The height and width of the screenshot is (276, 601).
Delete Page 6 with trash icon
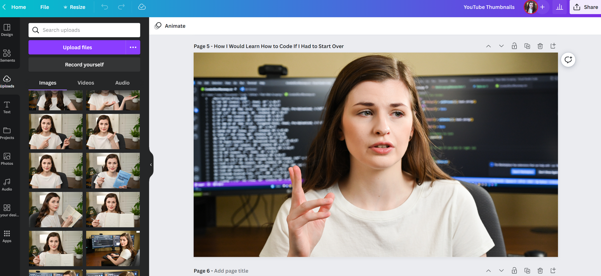tap(540, 271)
